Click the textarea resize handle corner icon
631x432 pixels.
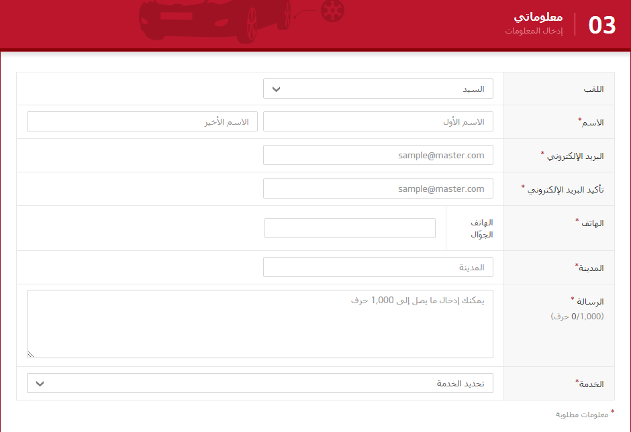pos(30,354)
